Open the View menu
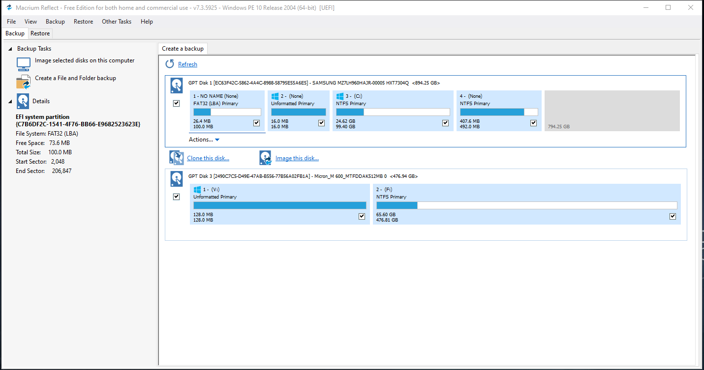The width and height of the screenshot is (704, 370). pos(31,22)
